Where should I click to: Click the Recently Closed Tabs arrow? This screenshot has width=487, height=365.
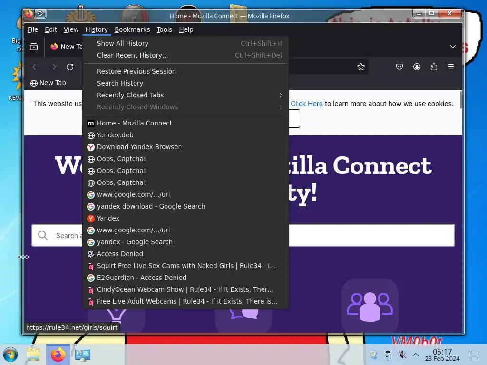(x=281, y=95)
